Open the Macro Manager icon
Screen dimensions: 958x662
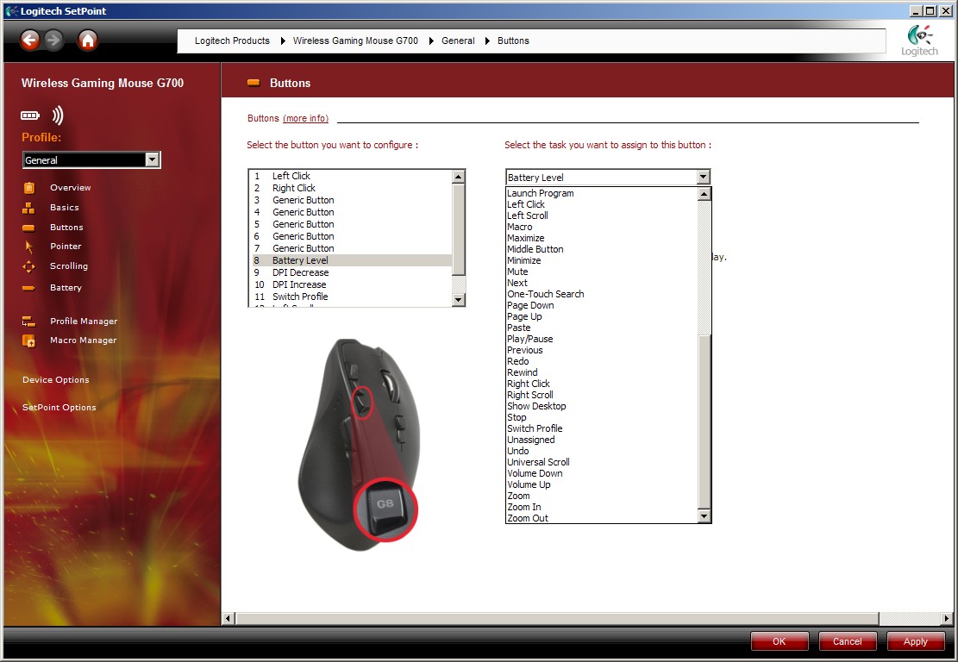point(29,340)
